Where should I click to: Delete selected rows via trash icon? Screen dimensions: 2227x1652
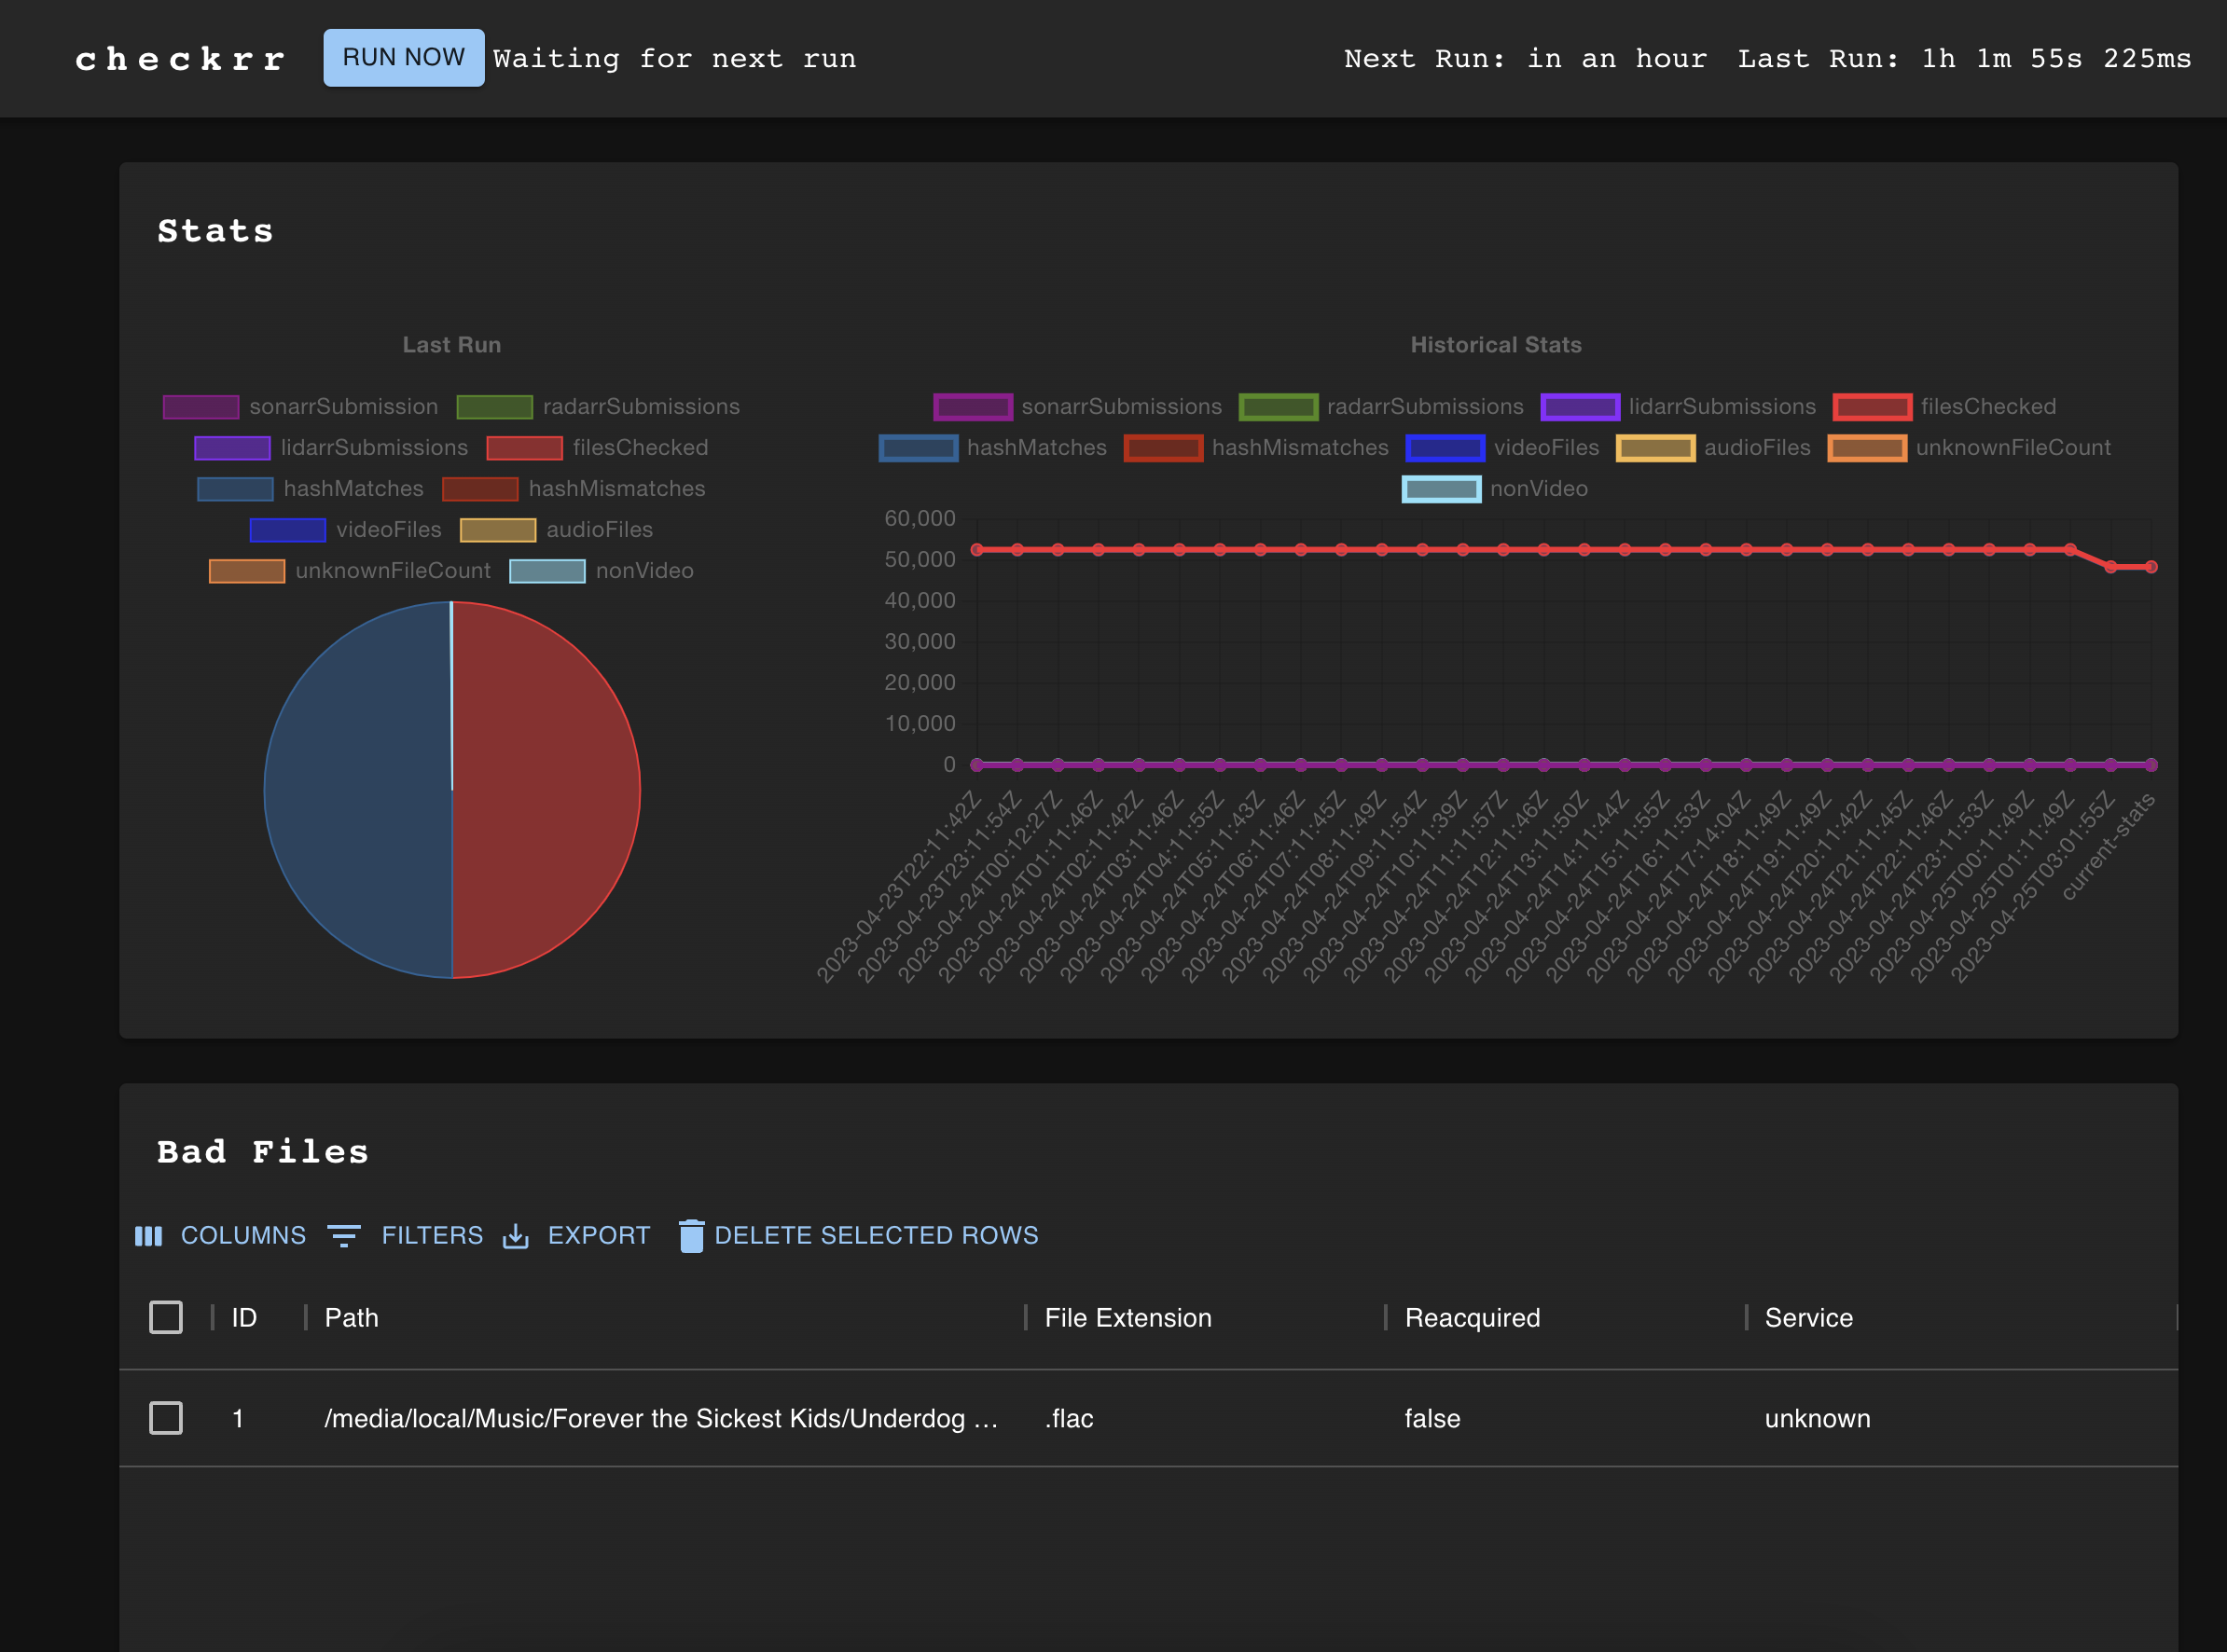691,1235
